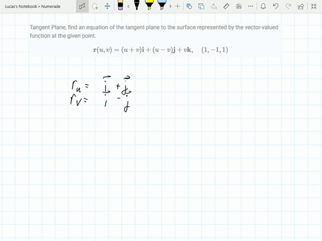This screenshot has height=241, width=322.
Task: Open notifications bell
Action: coord(263,6)
